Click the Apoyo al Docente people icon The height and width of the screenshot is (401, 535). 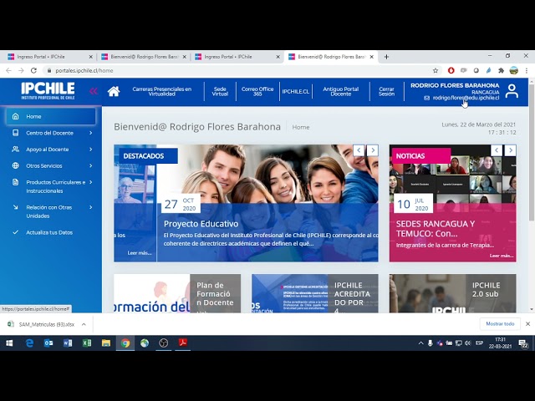pyautogui.click(x=15, y=149)
